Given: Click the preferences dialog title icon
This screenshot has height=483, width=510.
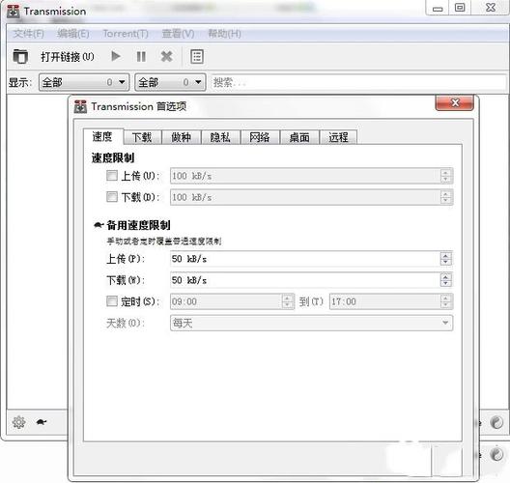Looking at the screenshot, I should [80, 106].
